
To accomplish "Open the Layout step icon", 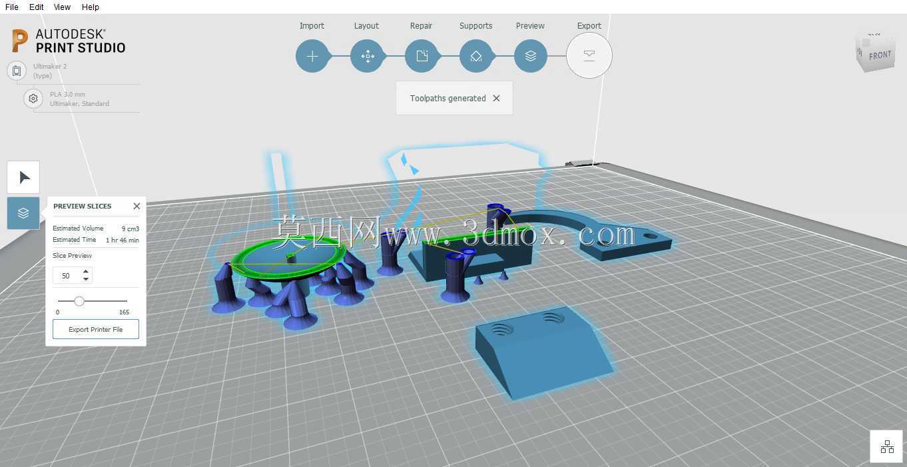I will tap(367, 56).
